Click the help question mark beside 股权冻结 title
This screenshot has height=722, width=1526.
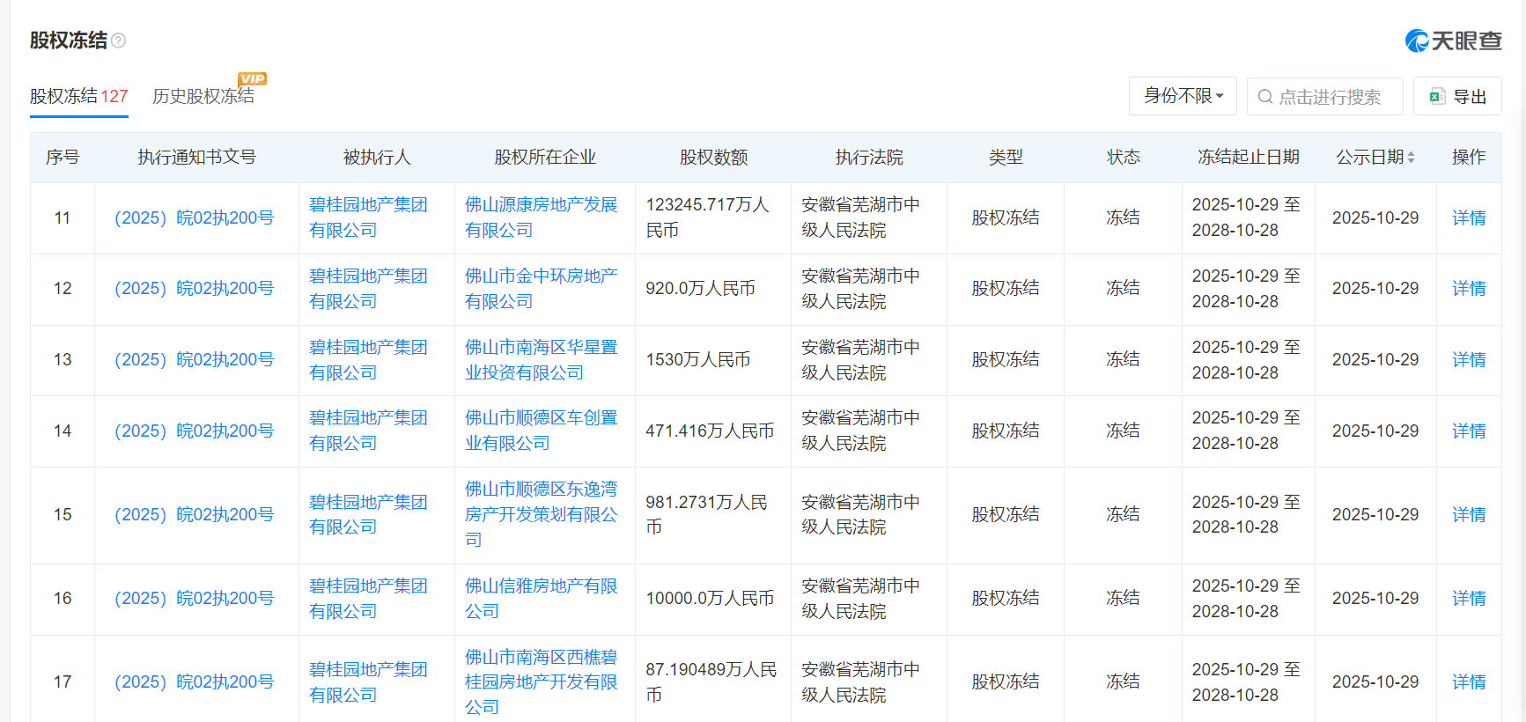(x=119, y=41)
